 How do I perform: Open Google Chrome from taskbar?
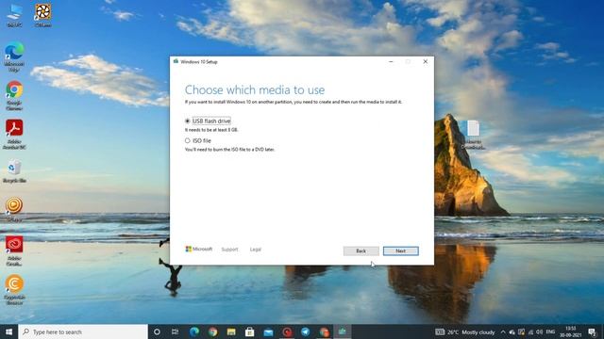[x=212, y=331]
